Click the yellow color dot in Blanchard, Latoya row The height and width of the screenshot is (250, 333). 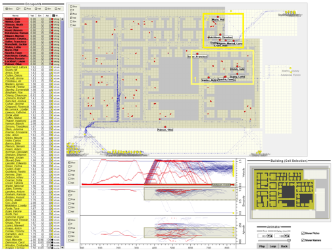pos(52,67)
